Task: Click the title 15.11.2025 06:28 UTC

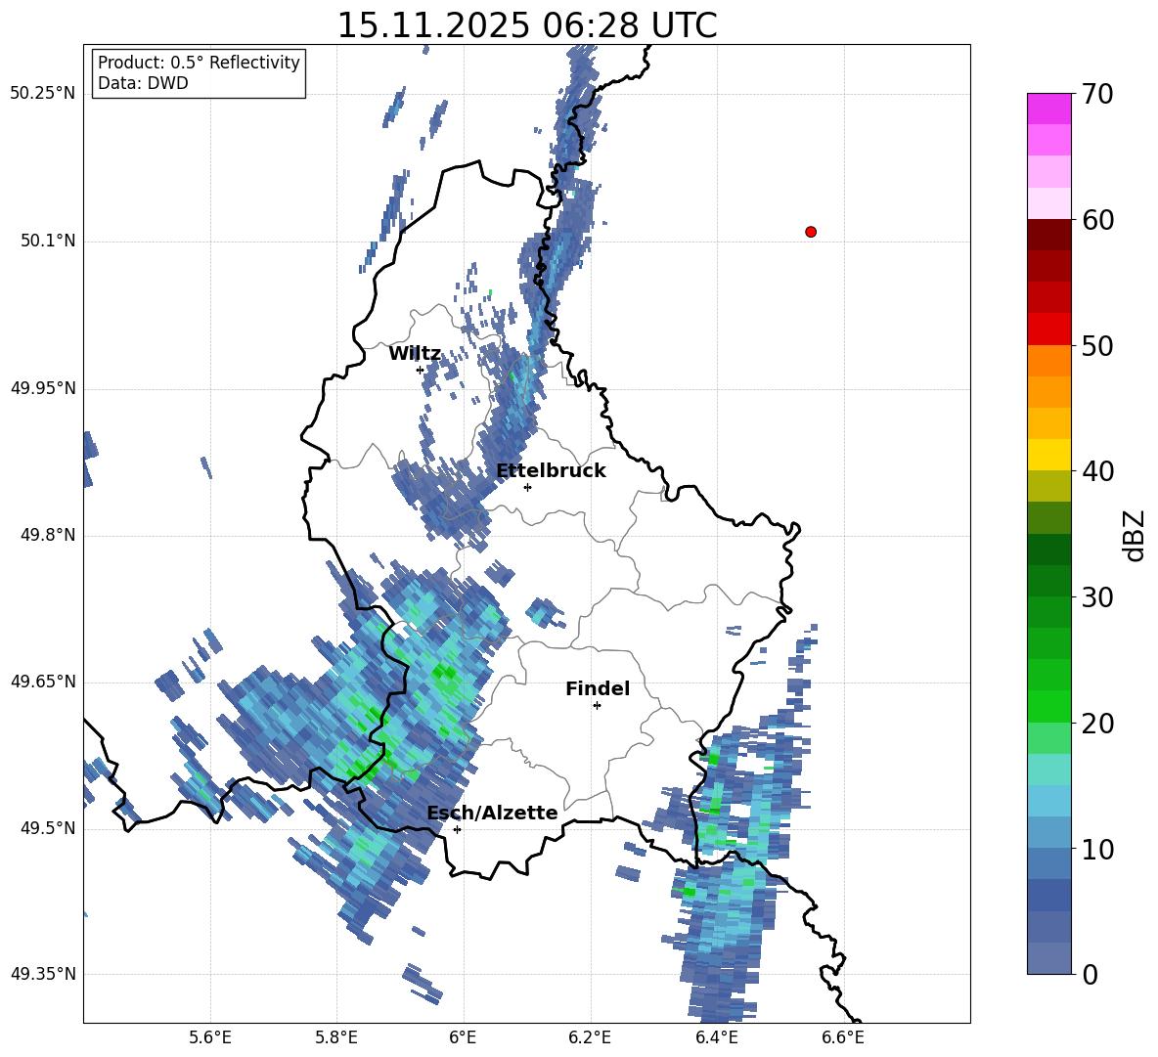Action: [x=526, y=25]
